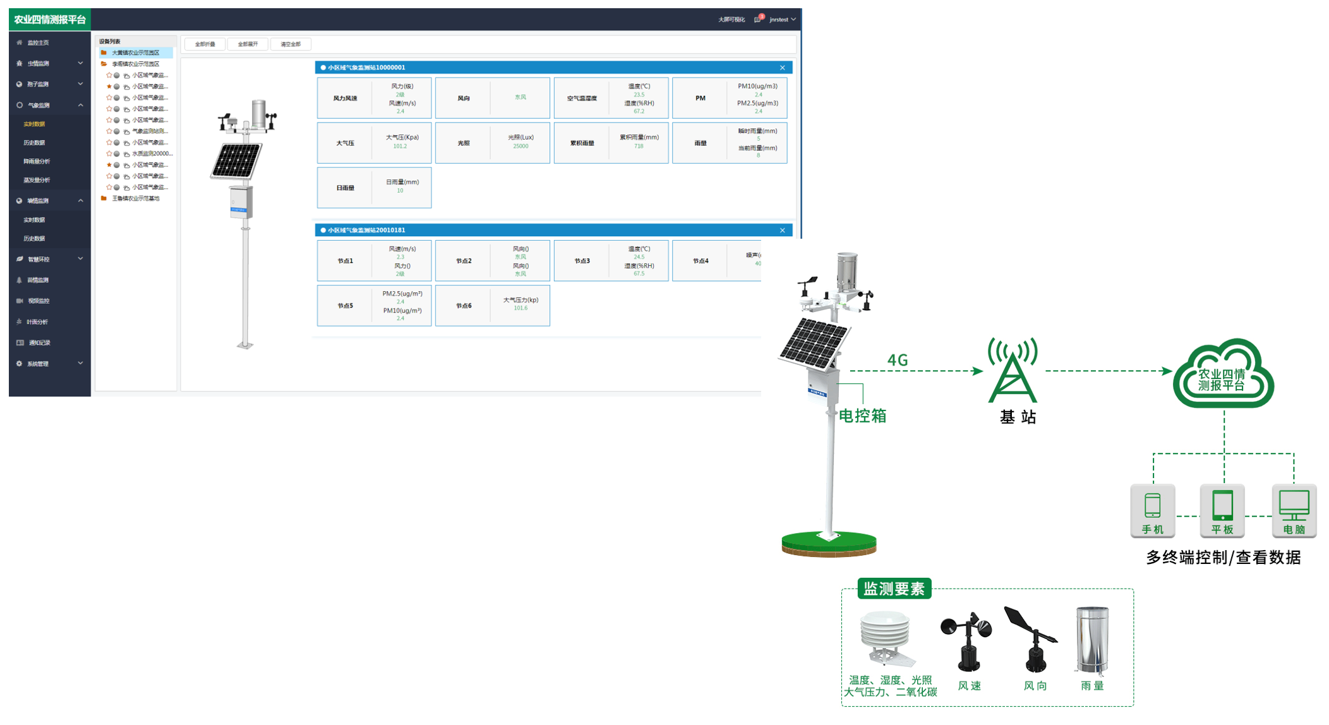This screenshot has width=1329, height=725.
Task: Expand the 孢子监测 menu chevron
Action: coord(80,84)
